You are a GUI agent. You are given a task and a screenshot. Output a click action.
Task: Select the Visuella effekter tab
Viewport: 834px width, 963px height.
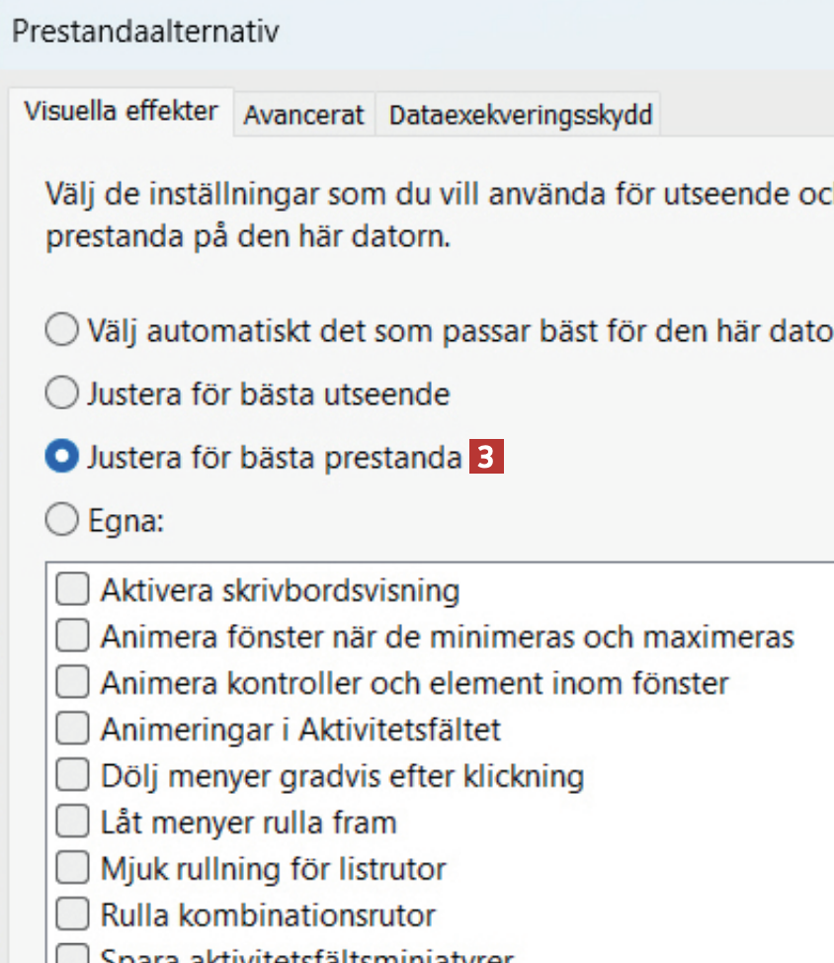[x=120, y=111]
